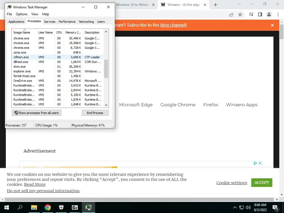Open the notification center icon
Image resolution: width=284 pixels, height=213 pixels.
[x=275, y=207]
